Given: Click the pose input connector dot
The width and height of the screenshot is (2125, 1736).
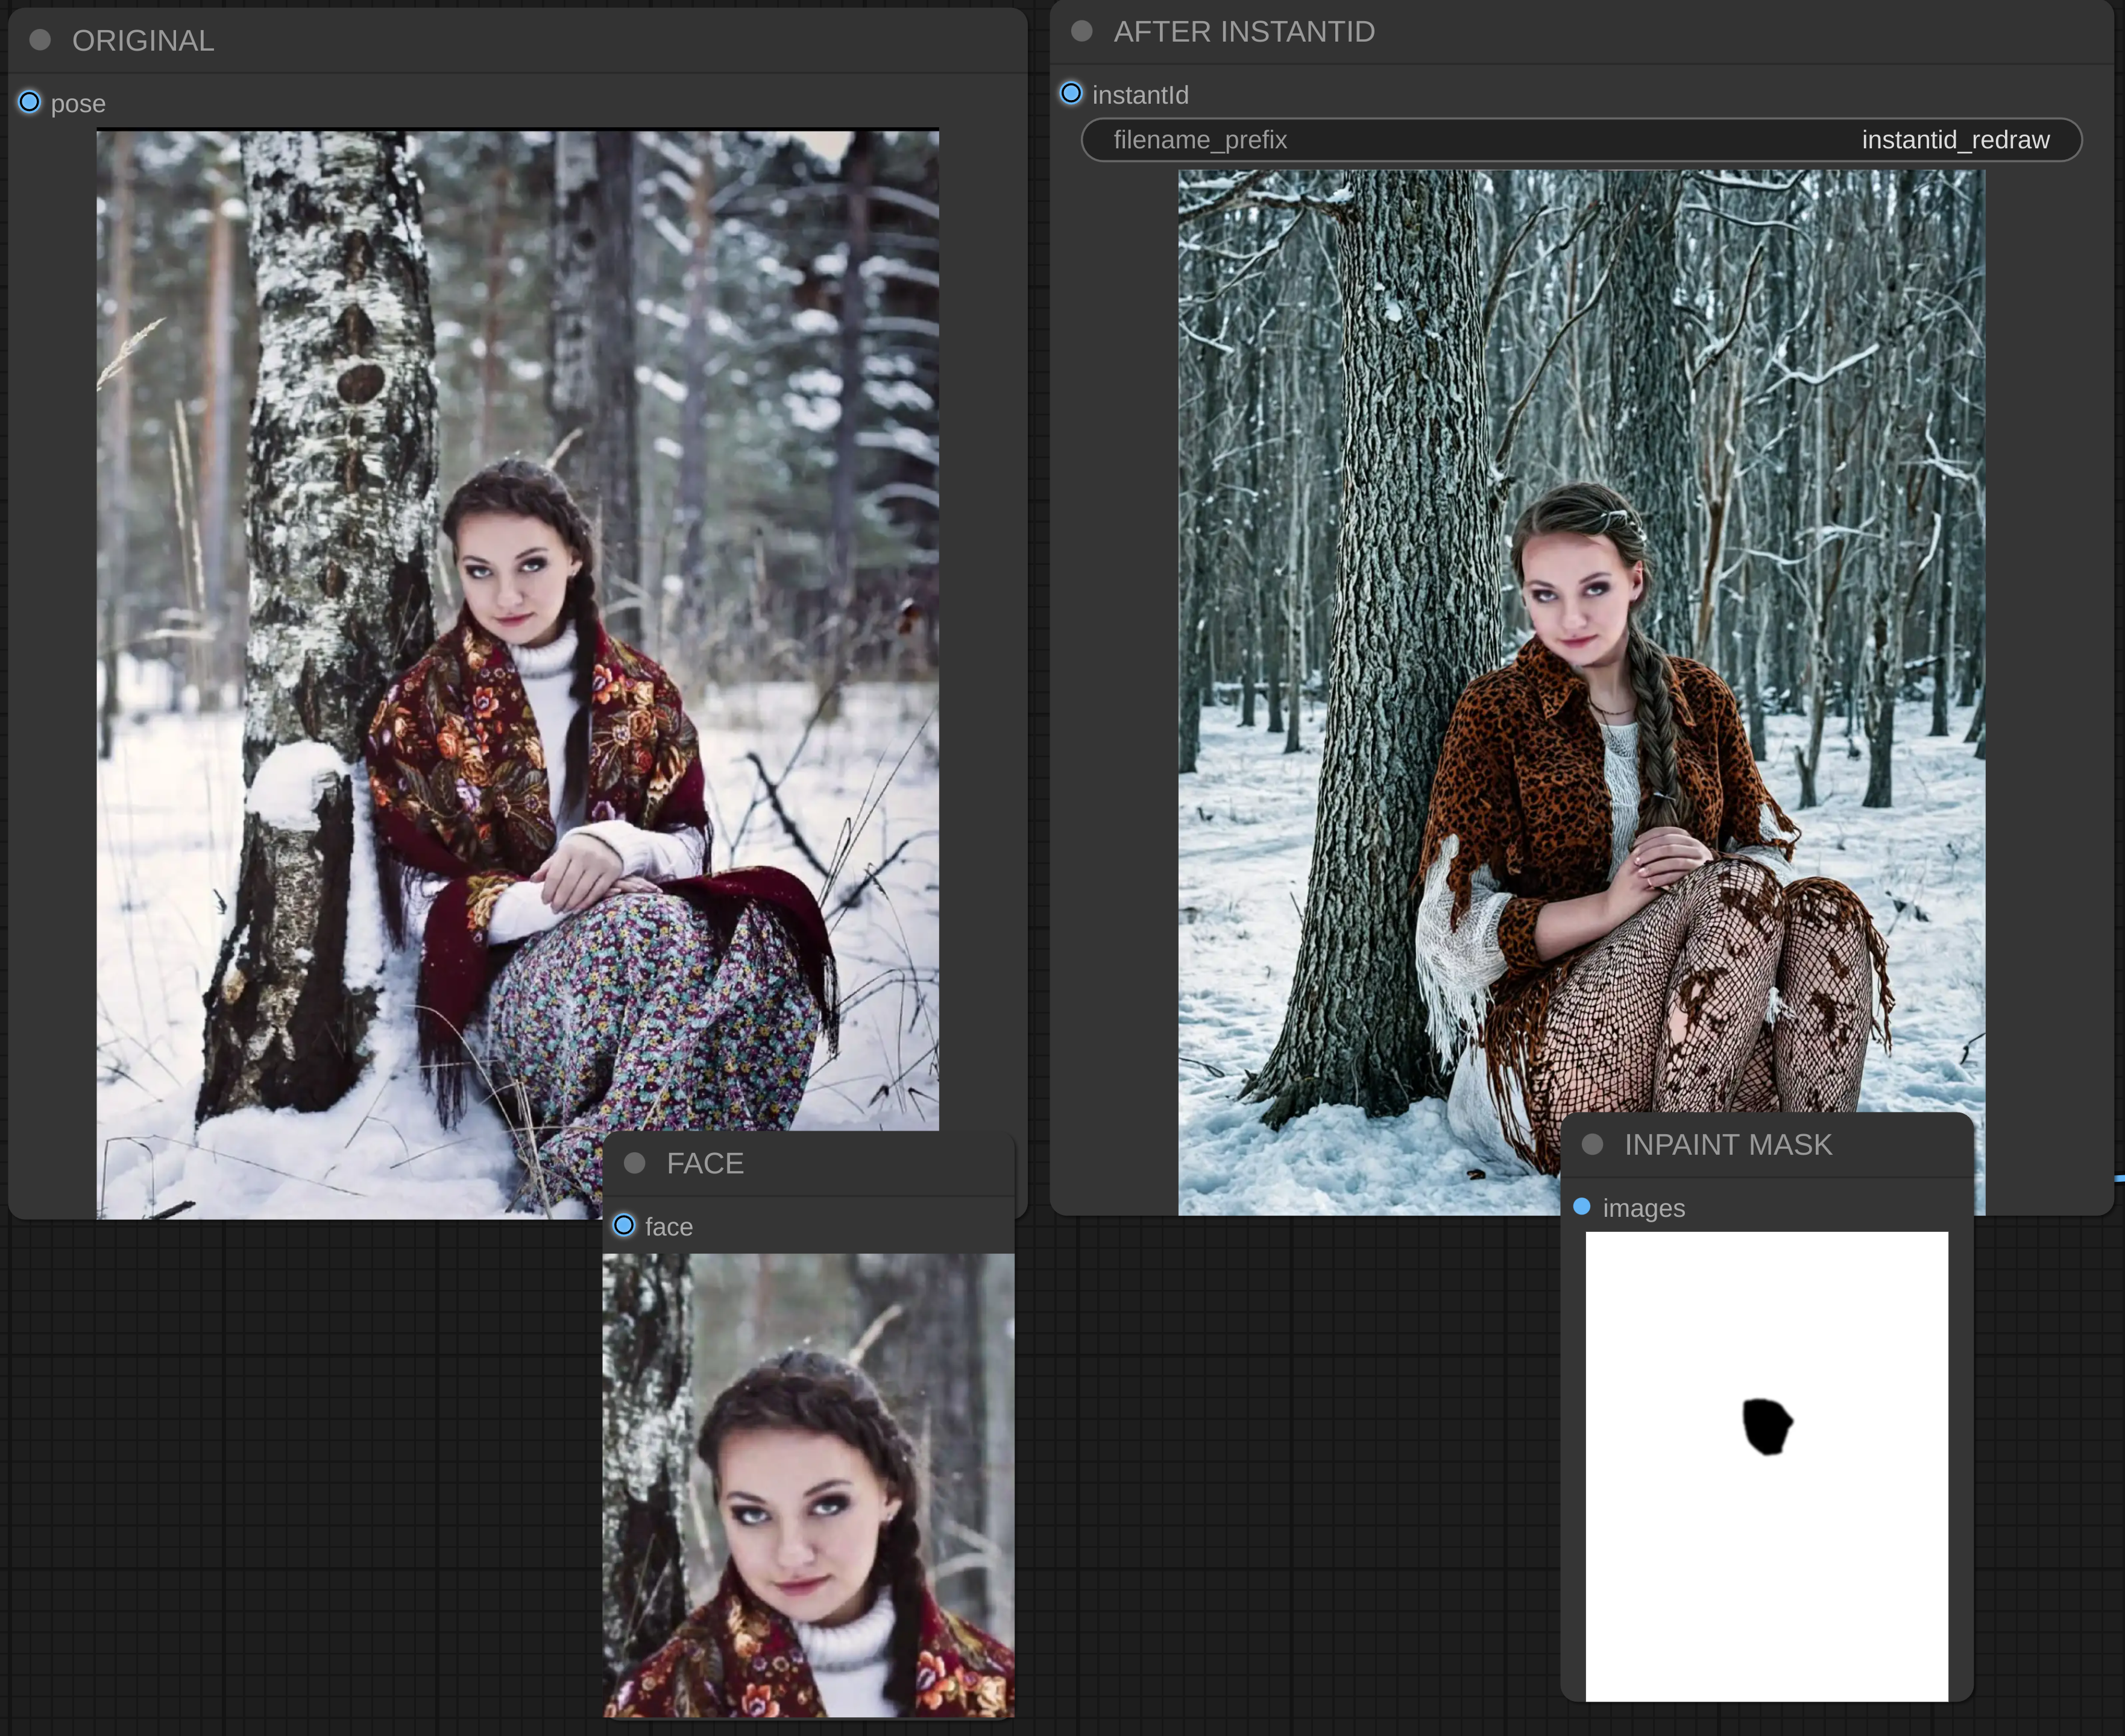Looking at the screenshot, I should point(30,102).
